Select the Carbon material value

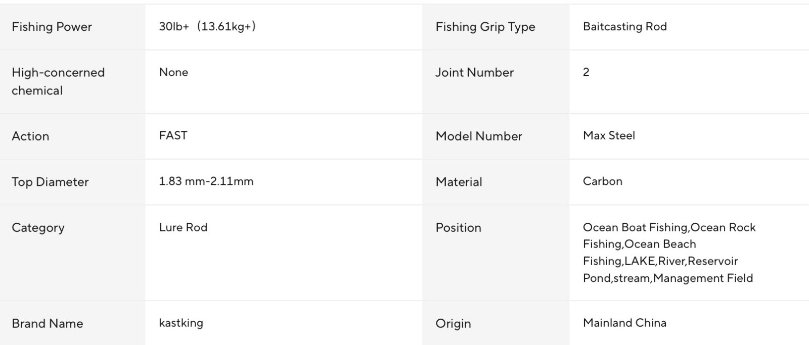(x=602, y=181)
